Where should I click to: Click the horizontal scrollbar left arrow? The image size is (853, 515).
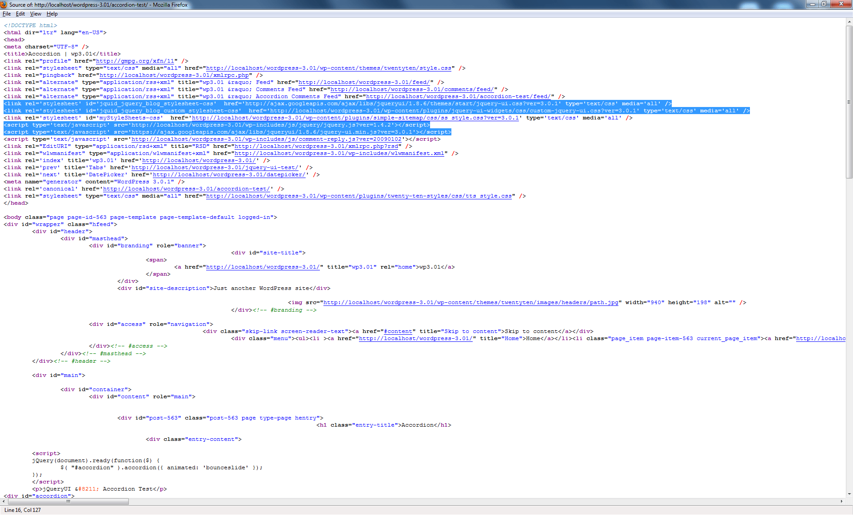pyautogui.click(x=4, y=501)
